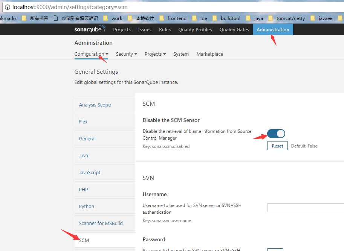This screenshot has height=251, width=344.
Task: Select the SCM settings category
Action: (x=105, y=240)
